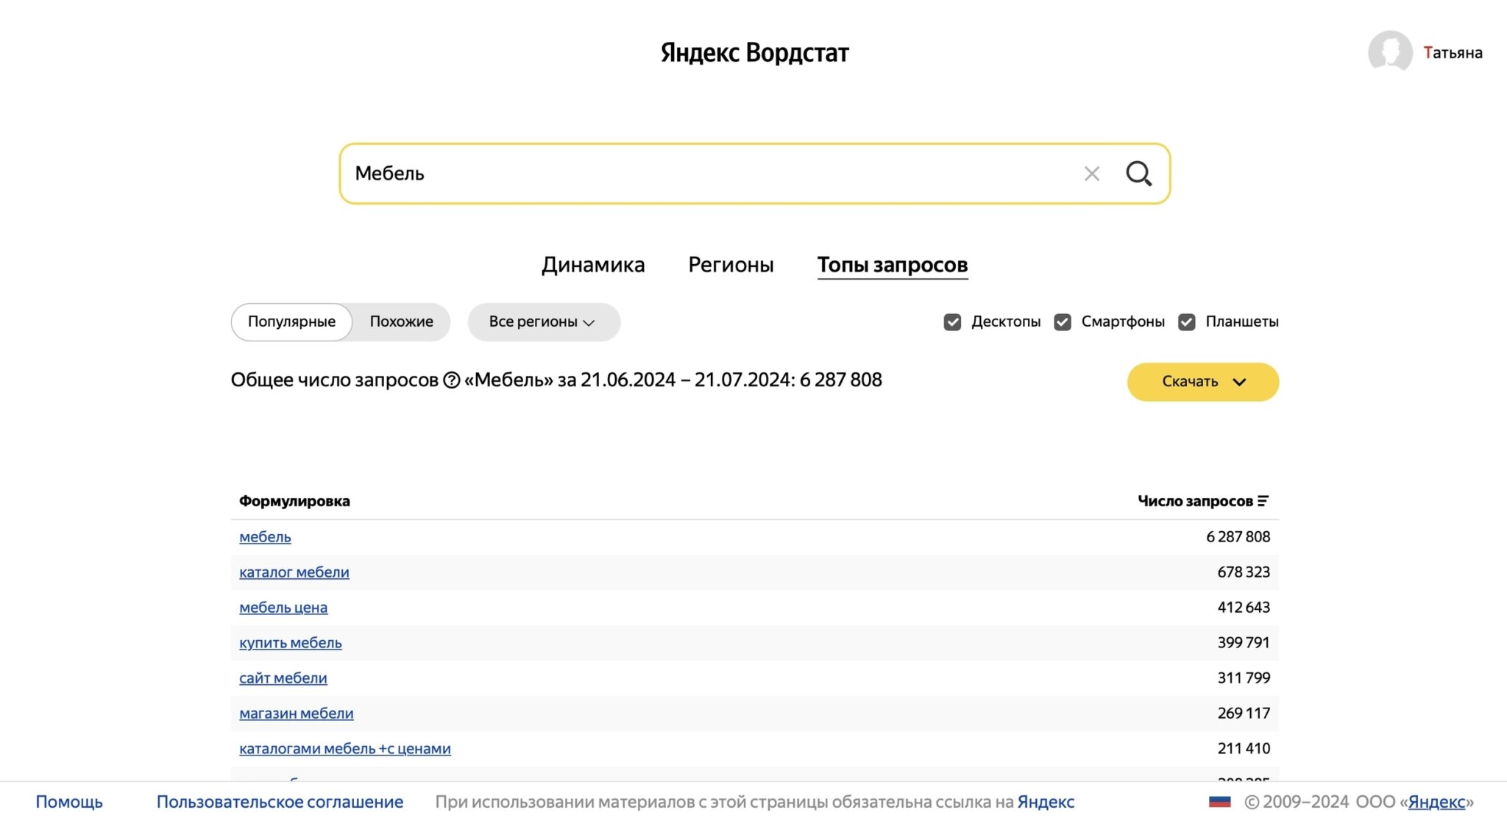Screen dimensions: 1507x821
Task: Click inside the Мебель search input
Action: click(706, 174)
